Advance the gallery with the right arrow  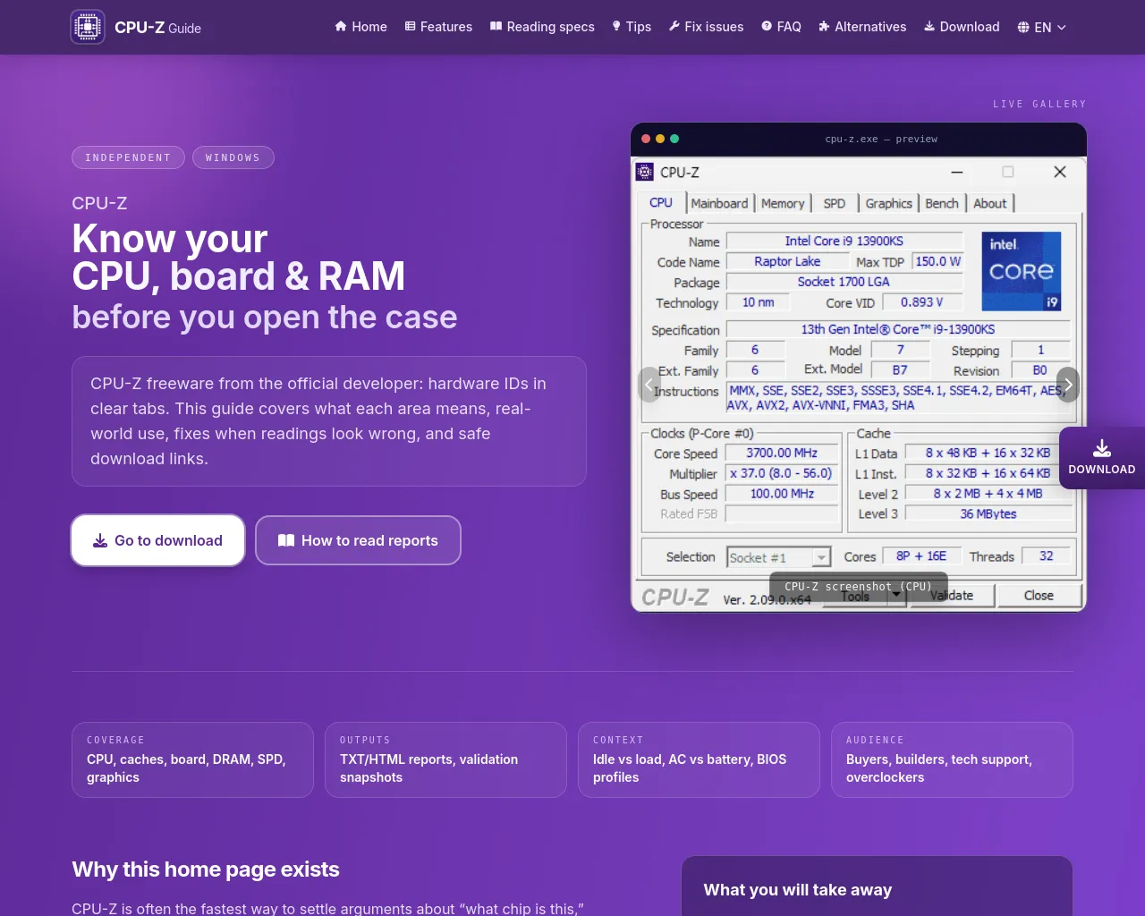coord(1068,385)
